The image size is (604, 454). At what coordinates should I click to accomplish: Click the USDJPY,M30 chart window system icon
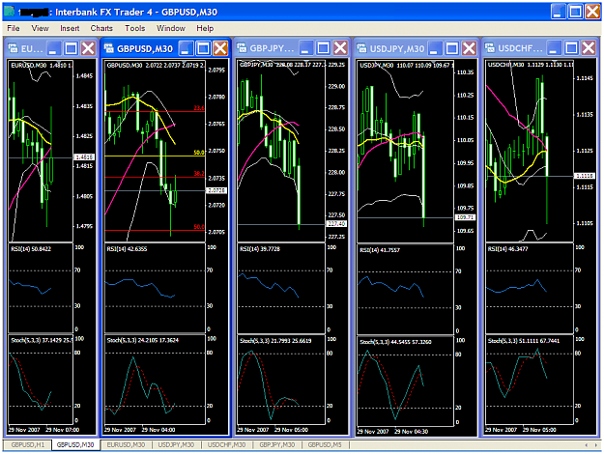click(362, 48)
